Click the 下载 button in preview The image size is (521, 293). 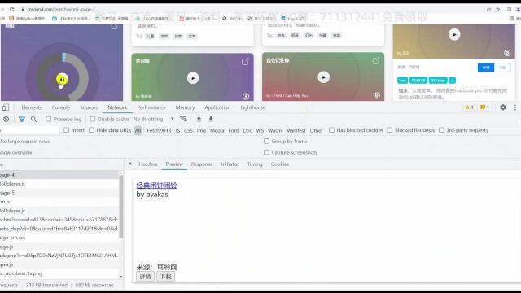point(165,277)
